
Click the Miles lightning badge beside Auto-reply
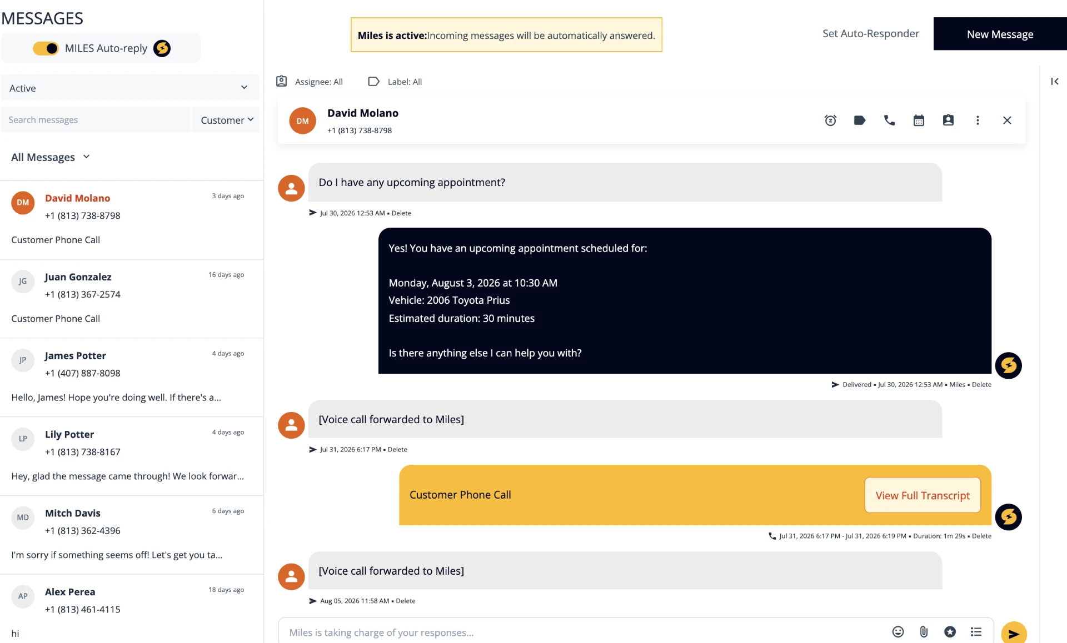coord(162,48)
